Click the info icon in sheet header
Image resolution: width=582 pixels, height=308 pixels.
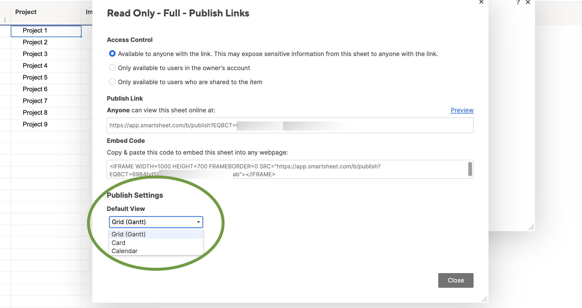(x=5, y=20)
